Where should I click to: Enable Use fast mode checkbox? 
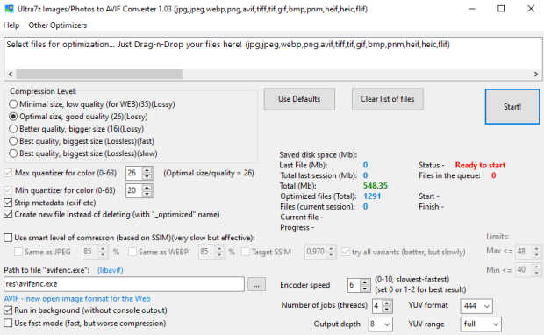click(x=84, y=324)
